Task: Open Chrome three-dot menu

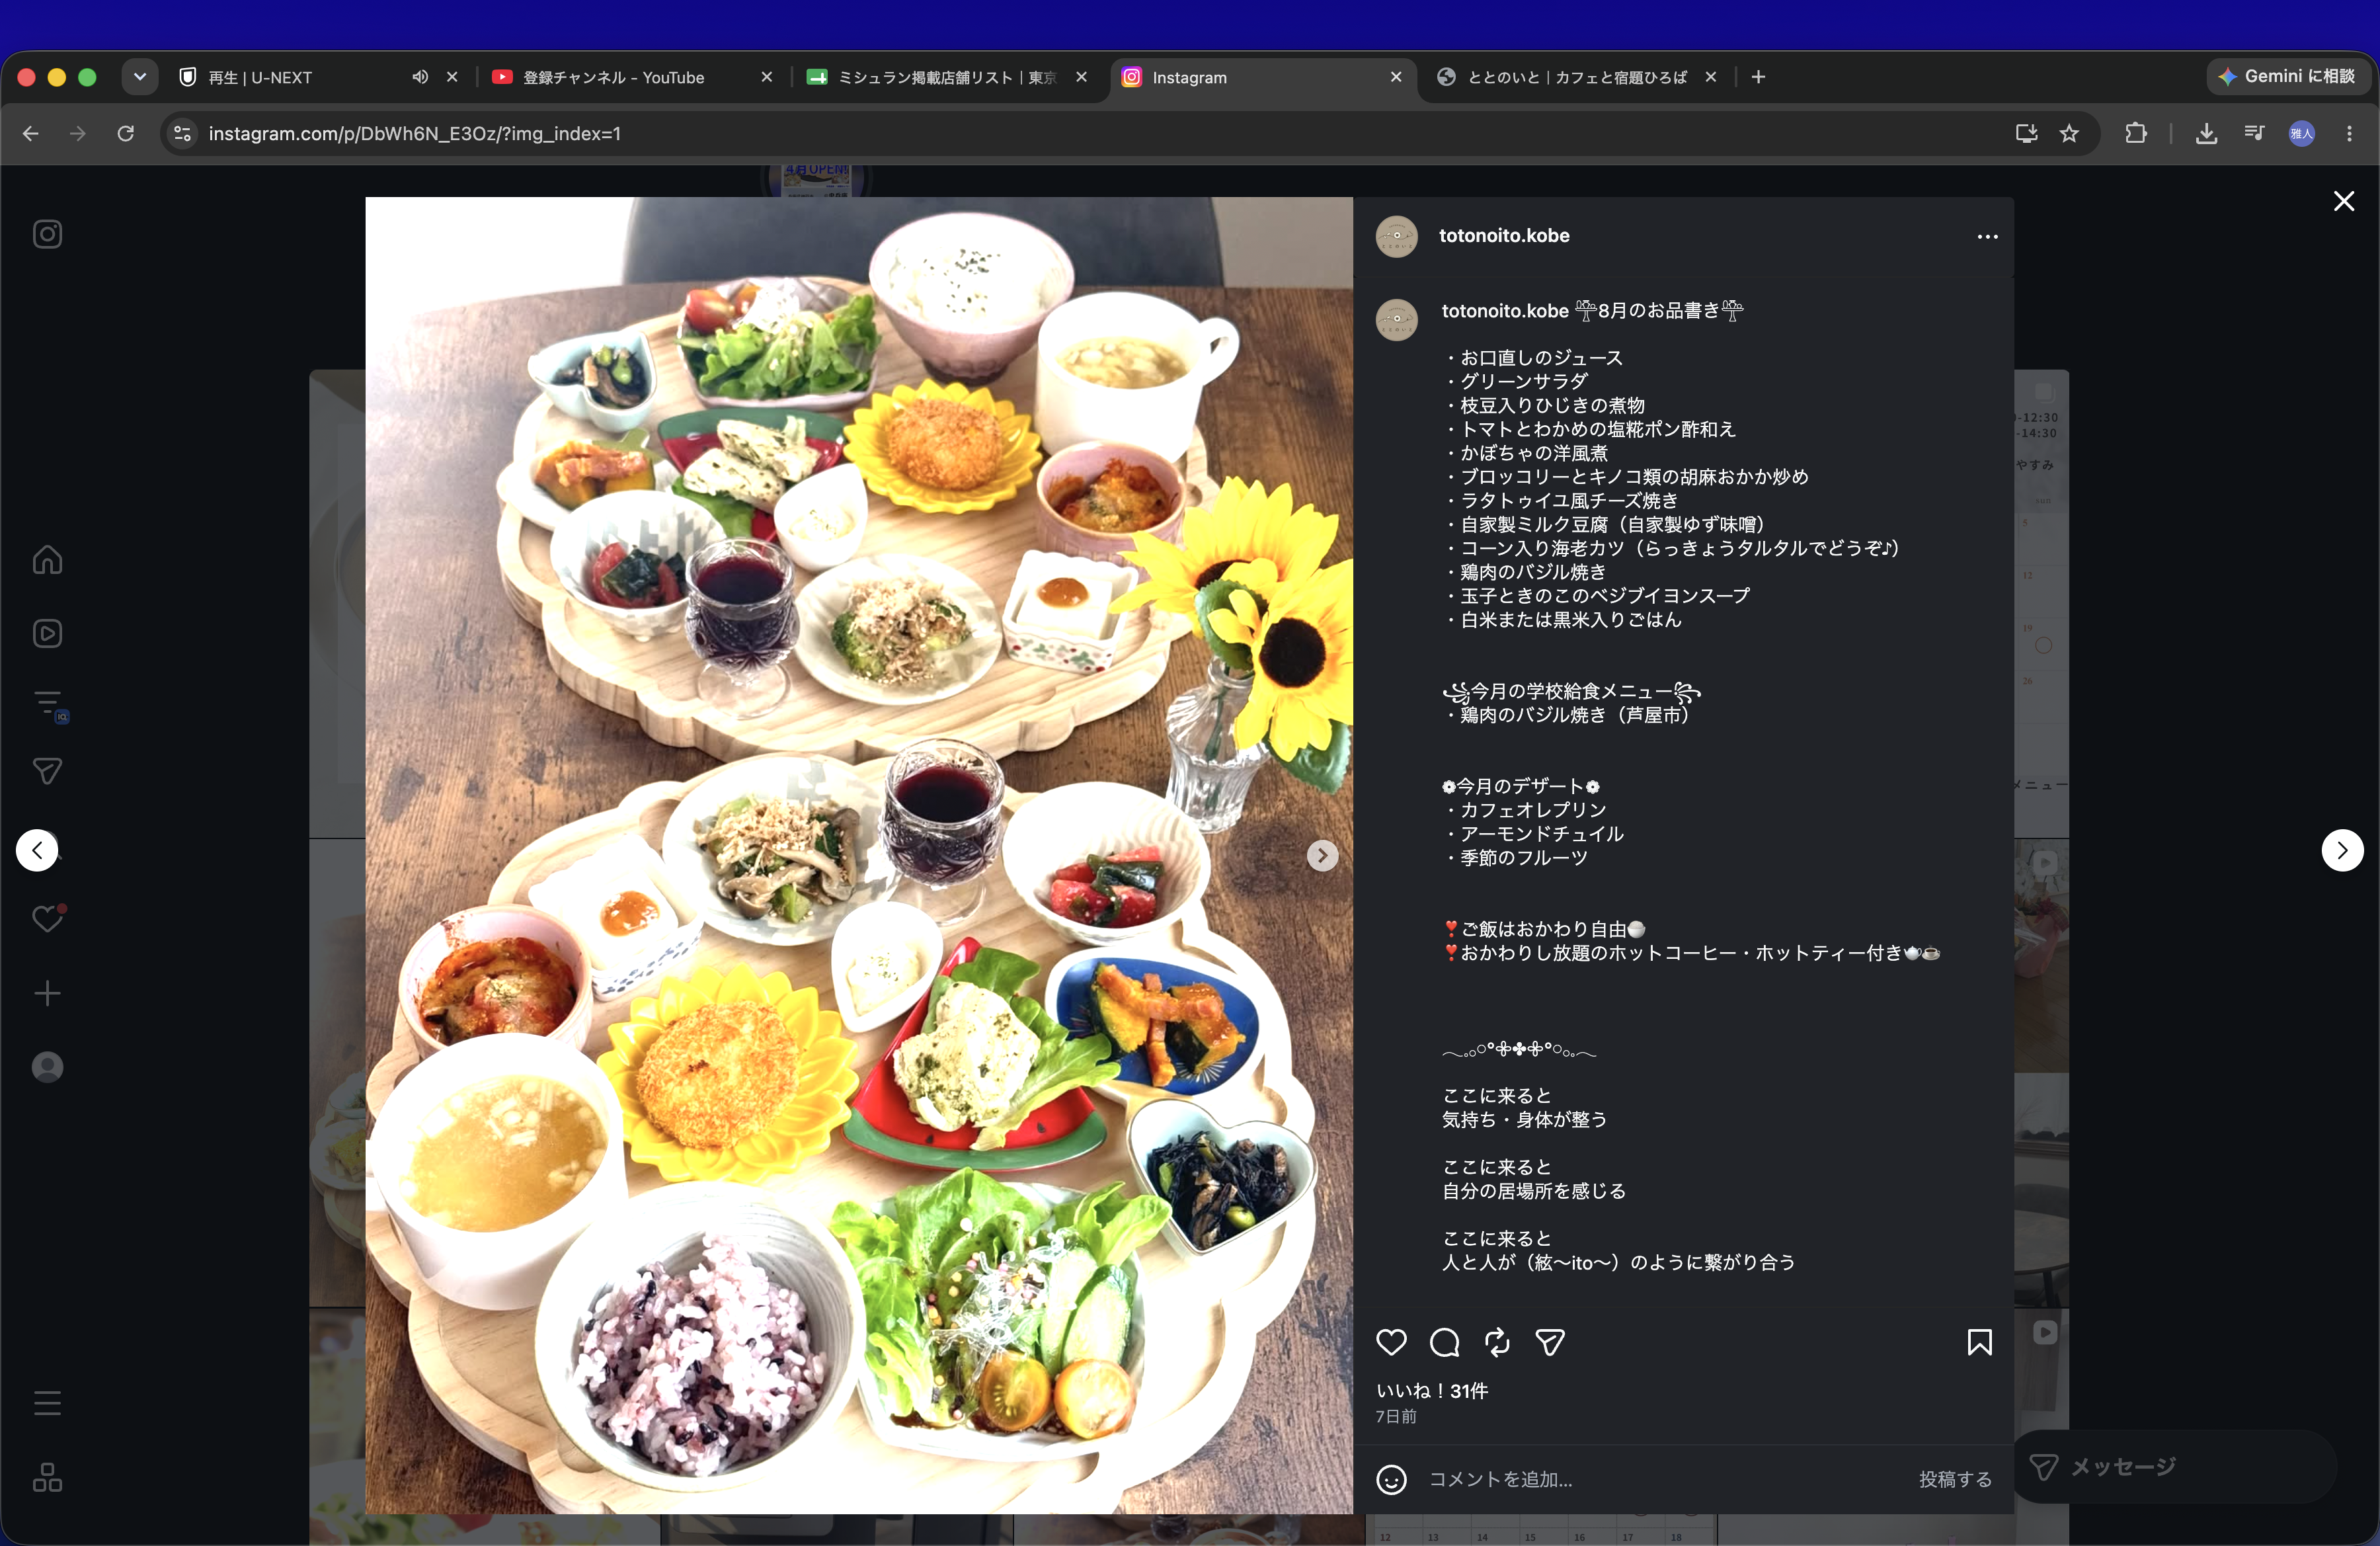Action: click(2350, 133)
